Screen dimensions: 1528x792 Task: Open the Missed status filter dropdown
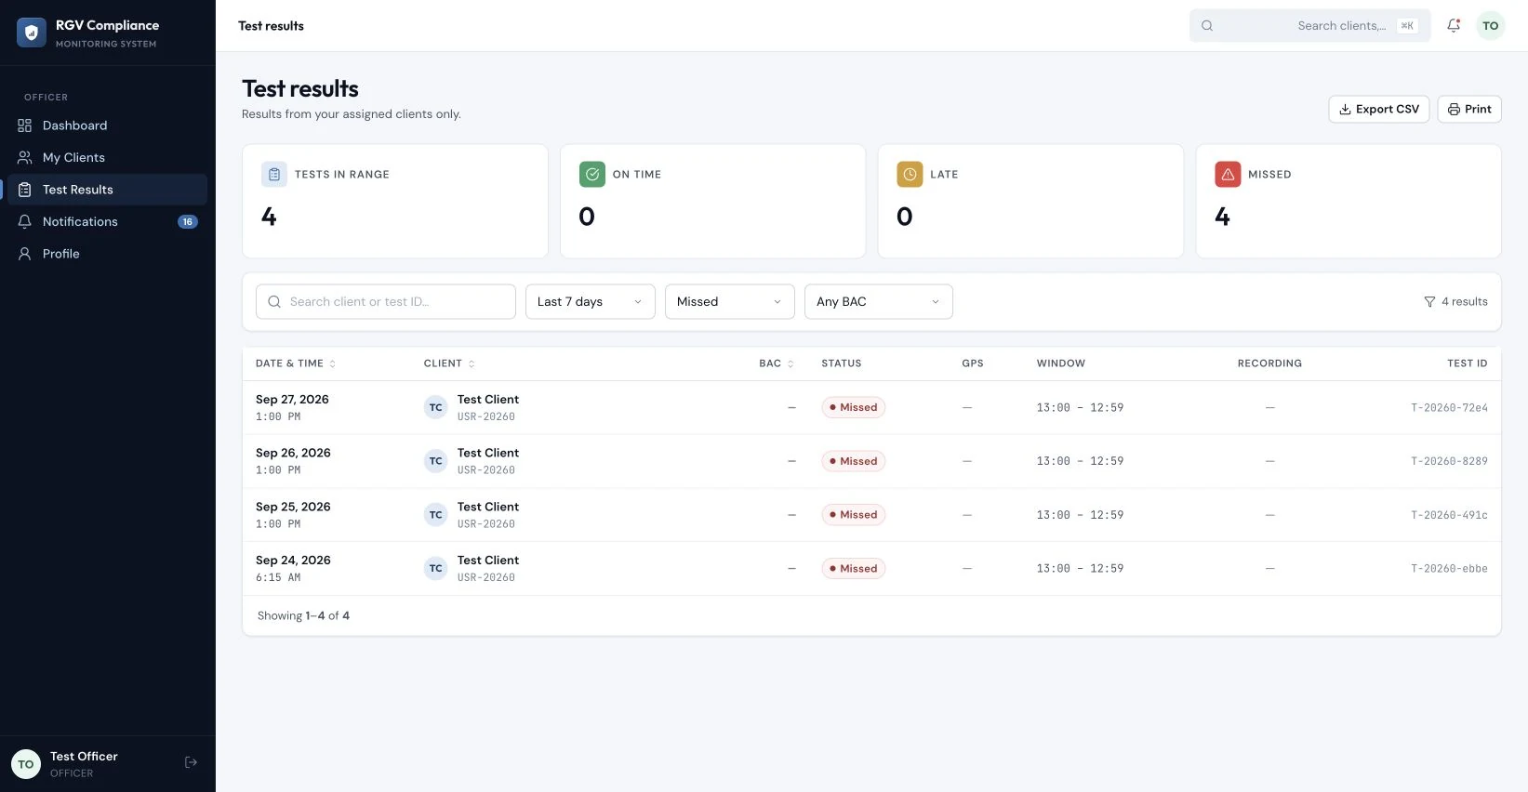coord(730,301)
